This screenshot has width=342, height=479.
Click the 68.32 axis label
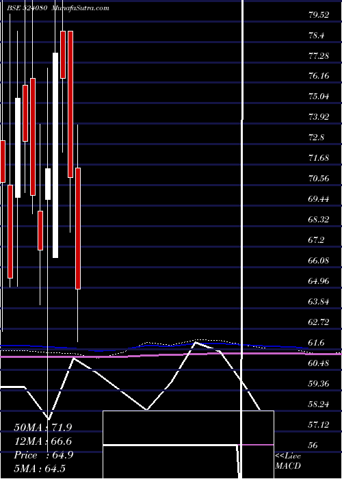coord(319,220)
